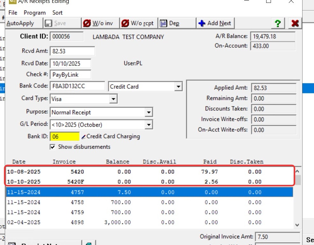Click the Applied Amt field 82.53

click(274, 88)
